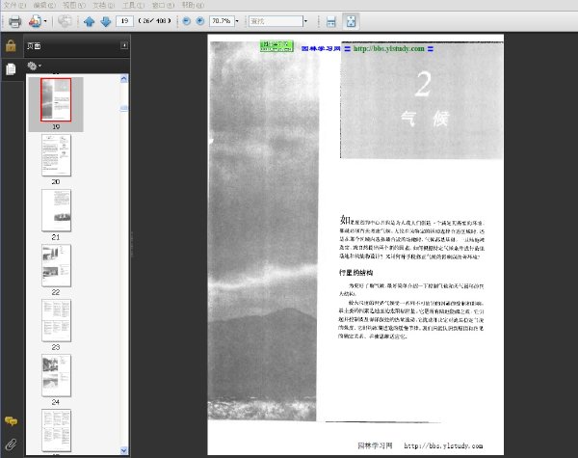The height and width of the screenshot is (458, 578).
Task: Click the thumbnail panel scroll up arrow
Action: (x=124, y=79)
